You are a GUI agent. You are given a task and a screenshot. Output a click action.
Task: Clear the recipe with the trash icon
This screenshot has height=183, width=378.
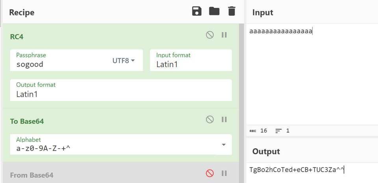[232, 11]
